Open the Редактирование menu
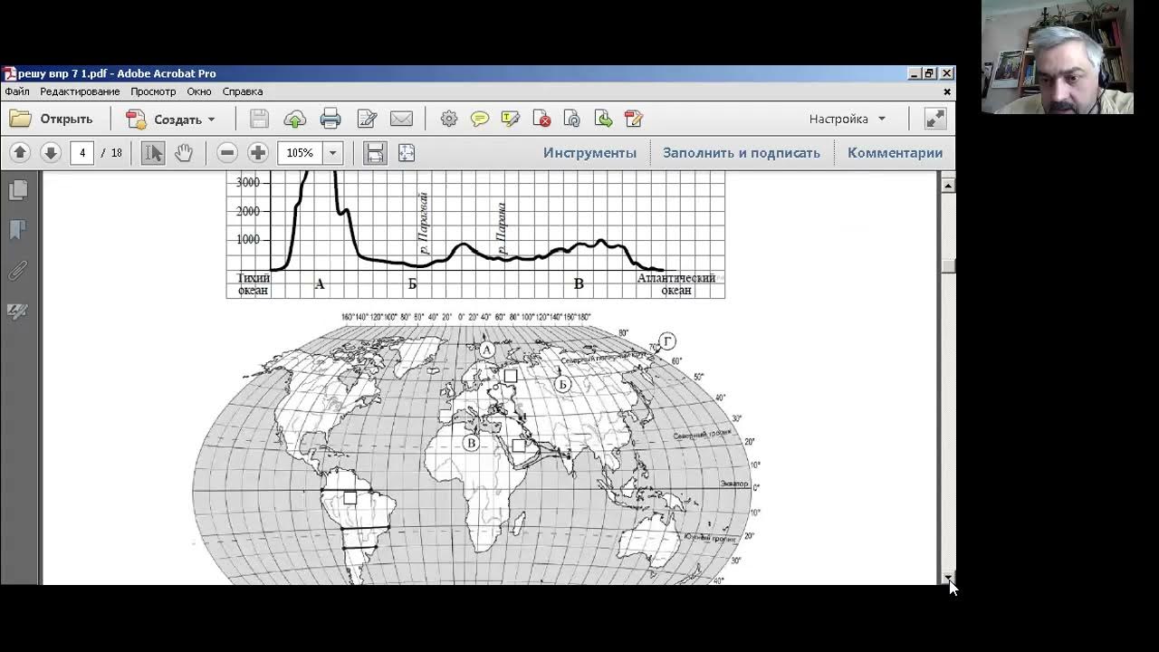This screenshot has width=1159, height=652. click(80, 91)
